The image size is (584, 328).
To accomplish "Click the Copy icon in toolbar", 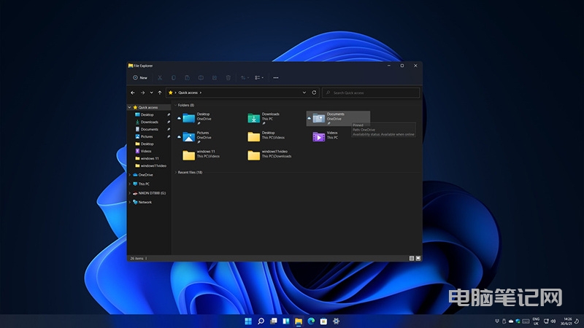I will [174, 78].
